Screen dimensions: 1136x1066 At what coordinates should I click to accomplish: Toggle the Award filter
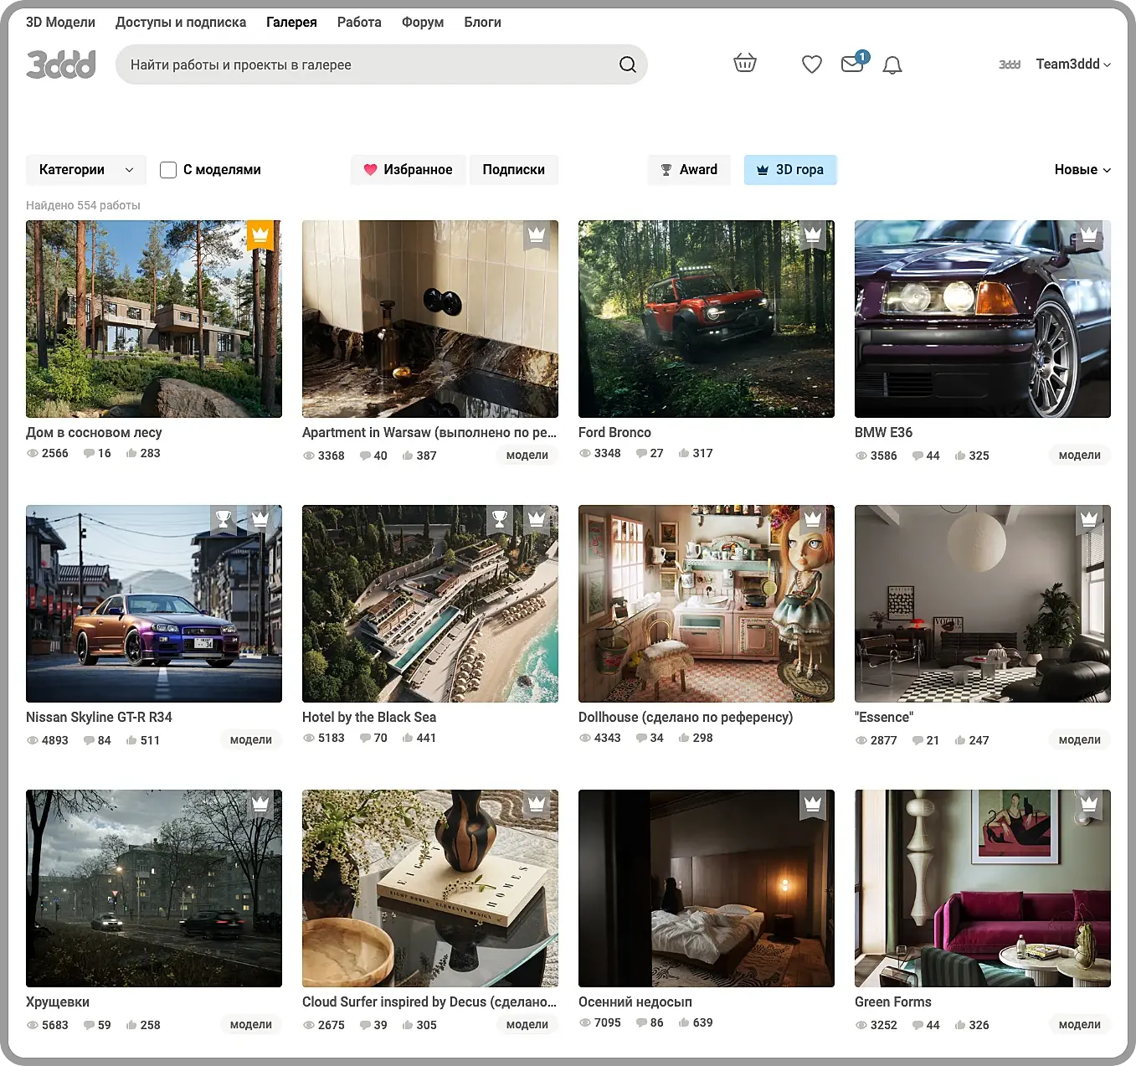(x=689, y=170)
